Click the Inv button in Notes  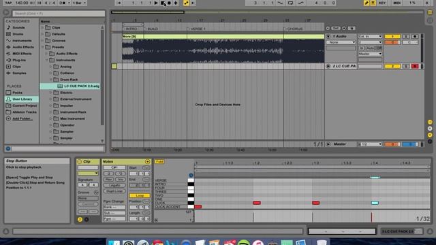point(120,180)
